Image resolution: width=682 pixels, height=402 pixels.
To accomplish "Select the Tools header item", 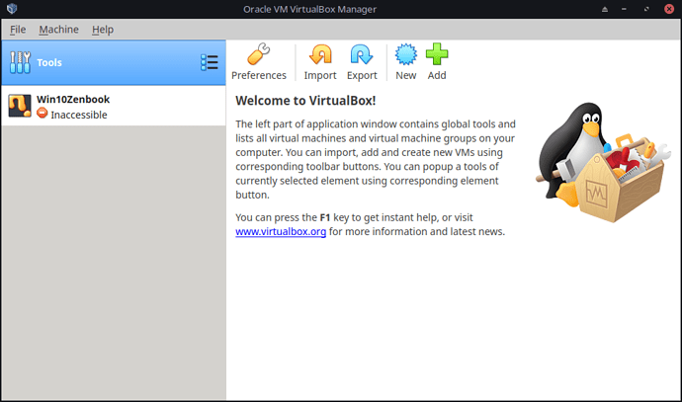I will pyautogui.click(x=114, y=62).
